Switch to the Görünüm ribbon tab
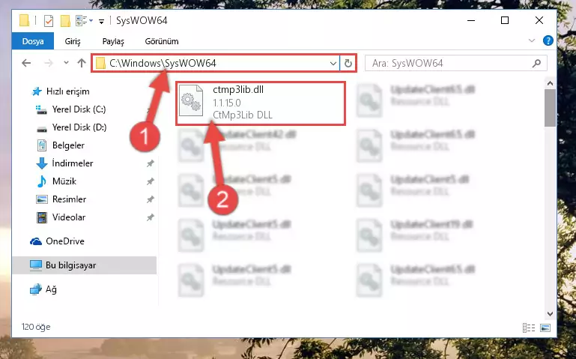The image size is (576, 359). pos(162,41)
